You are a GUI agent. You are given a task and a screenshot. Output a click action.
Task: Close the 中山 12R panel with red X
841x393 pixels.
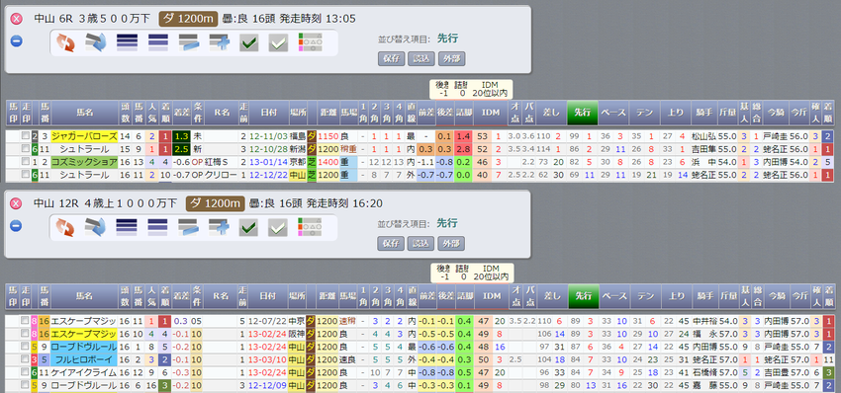17,203
